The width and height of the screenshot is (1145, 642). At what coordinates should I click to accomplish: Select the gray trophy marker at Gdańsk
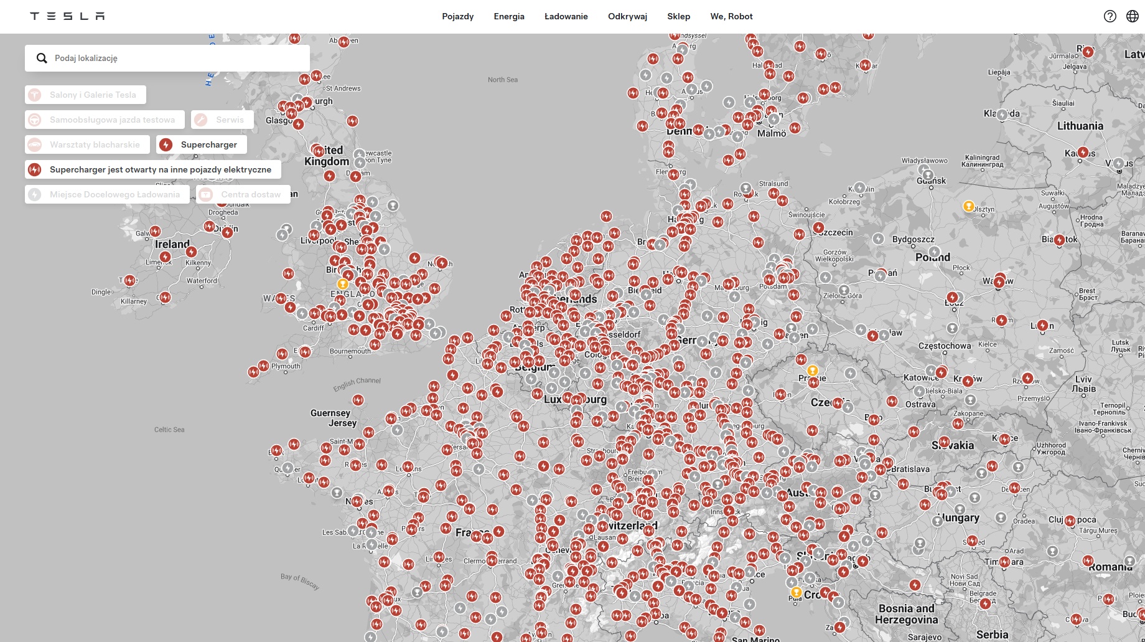928,176
